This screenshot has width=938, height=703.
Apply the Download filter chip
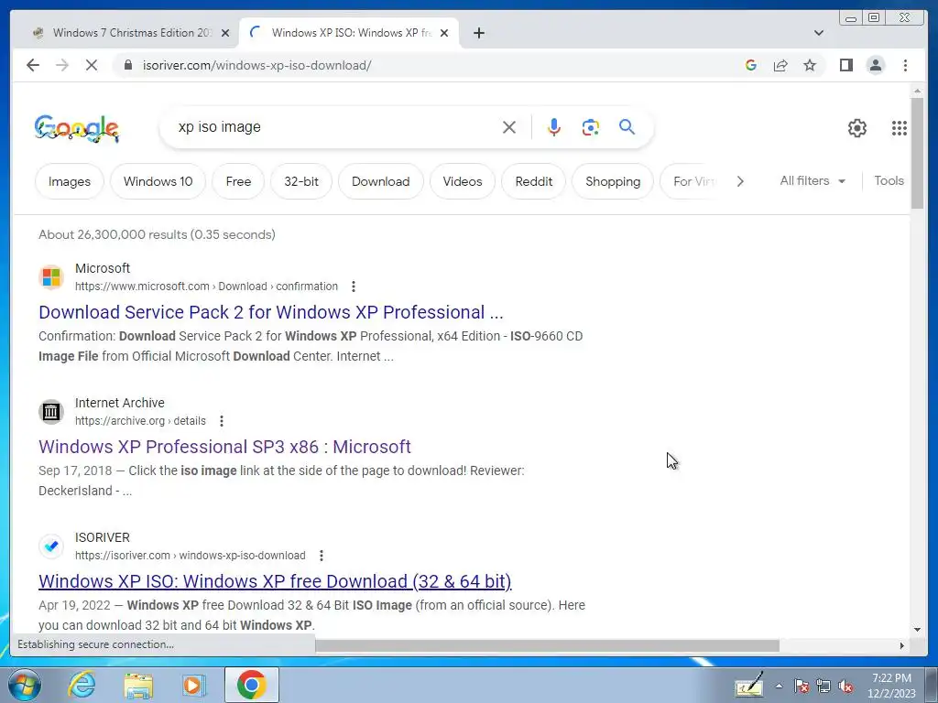pyautogui.click(x=380, y=181)
